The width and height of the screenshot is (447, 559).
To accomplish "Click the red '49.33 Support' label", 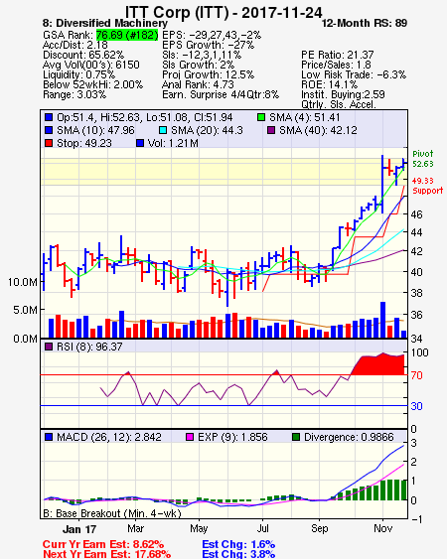I will (x=427, y=186).
